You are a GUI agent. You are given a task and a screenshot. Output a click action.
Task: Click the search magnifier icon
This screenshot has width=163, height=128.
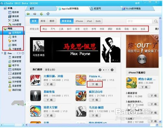(156, 21)
